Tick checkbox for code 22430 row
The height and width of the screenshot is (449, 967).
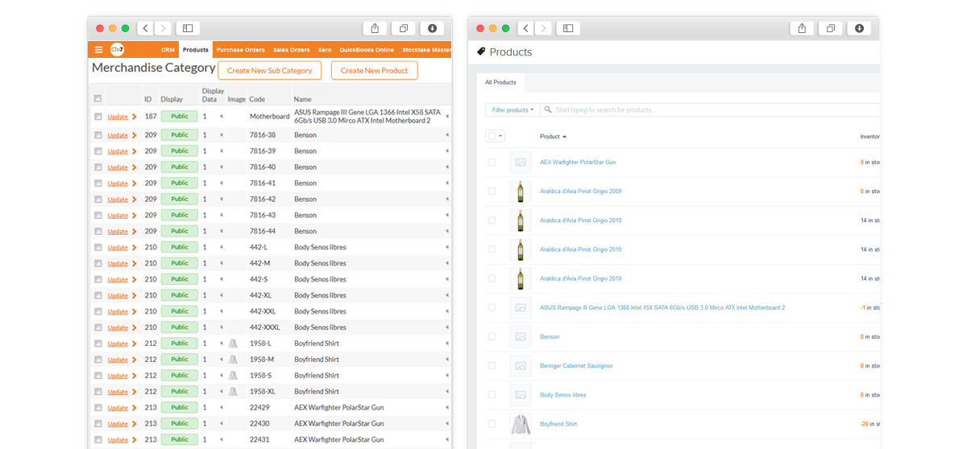[x=98, y=424]
